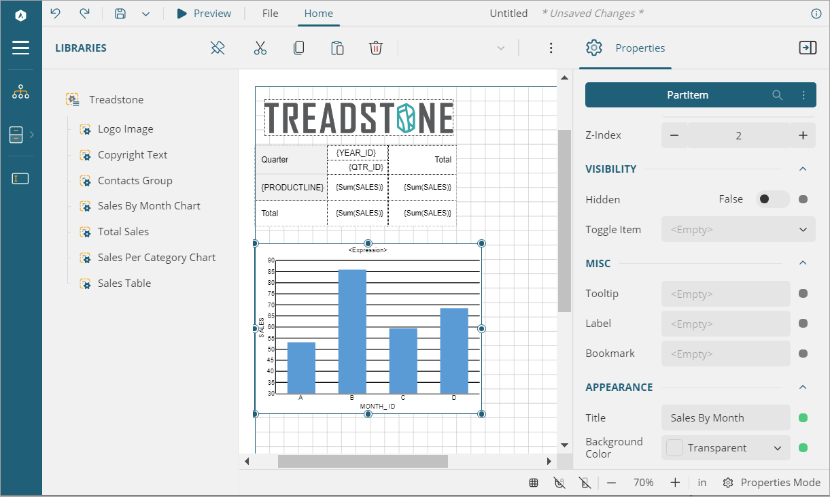Click the Z-Index value field
830x497 pixels.
(739, 135)
